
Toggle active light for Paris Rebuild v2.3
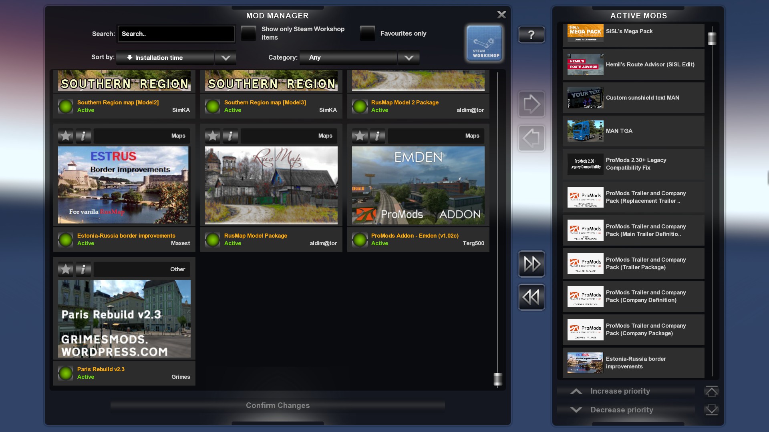point(66,373)
